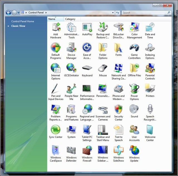Screen dimensions: 178x176
Task: Open Windows Defender
Action: [x=71, y=154]
